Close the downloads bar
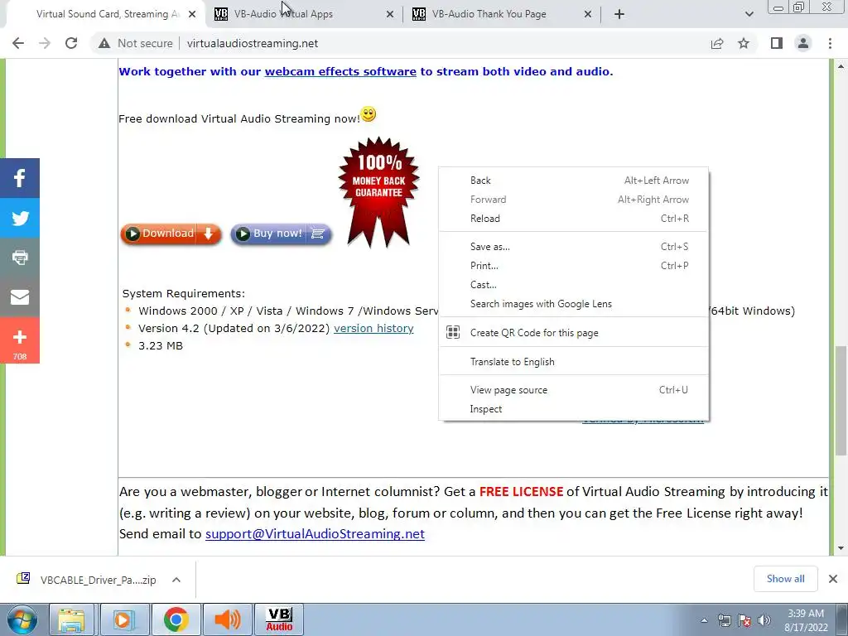This screenshot has width=848, height=636. click(833, 579)
